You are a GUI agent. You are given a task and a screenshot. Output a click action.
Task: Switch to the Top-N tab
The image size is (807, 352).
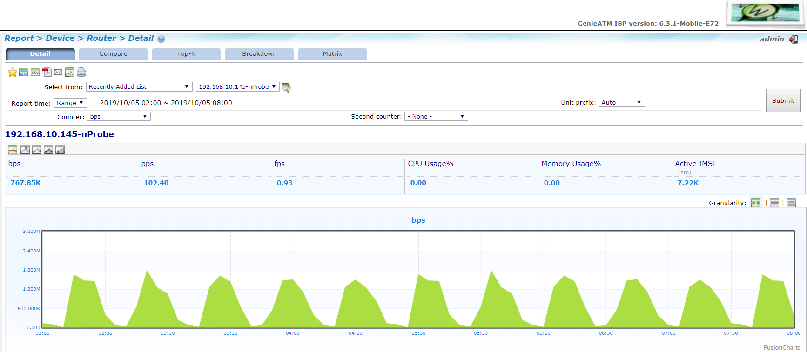coord(186,54)
